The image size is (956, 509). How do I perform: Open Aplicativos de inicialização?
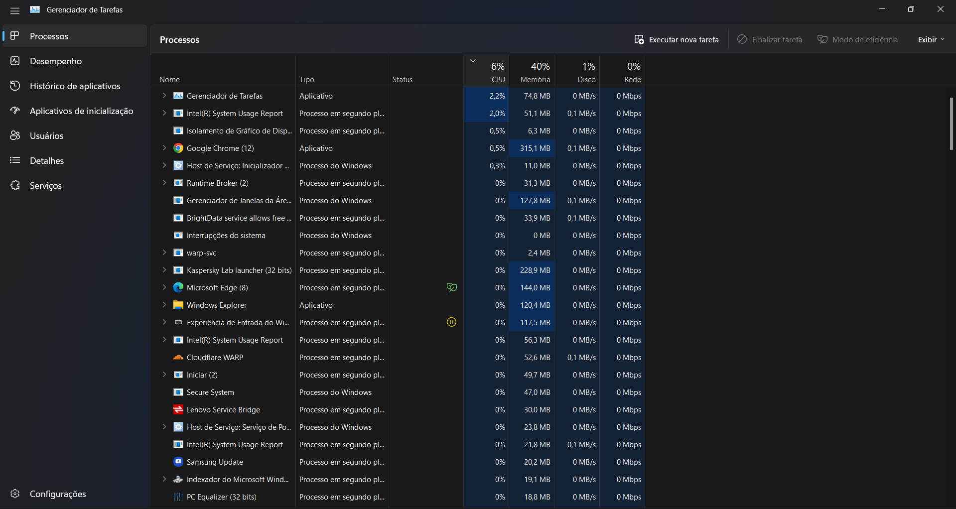(75, 111)
